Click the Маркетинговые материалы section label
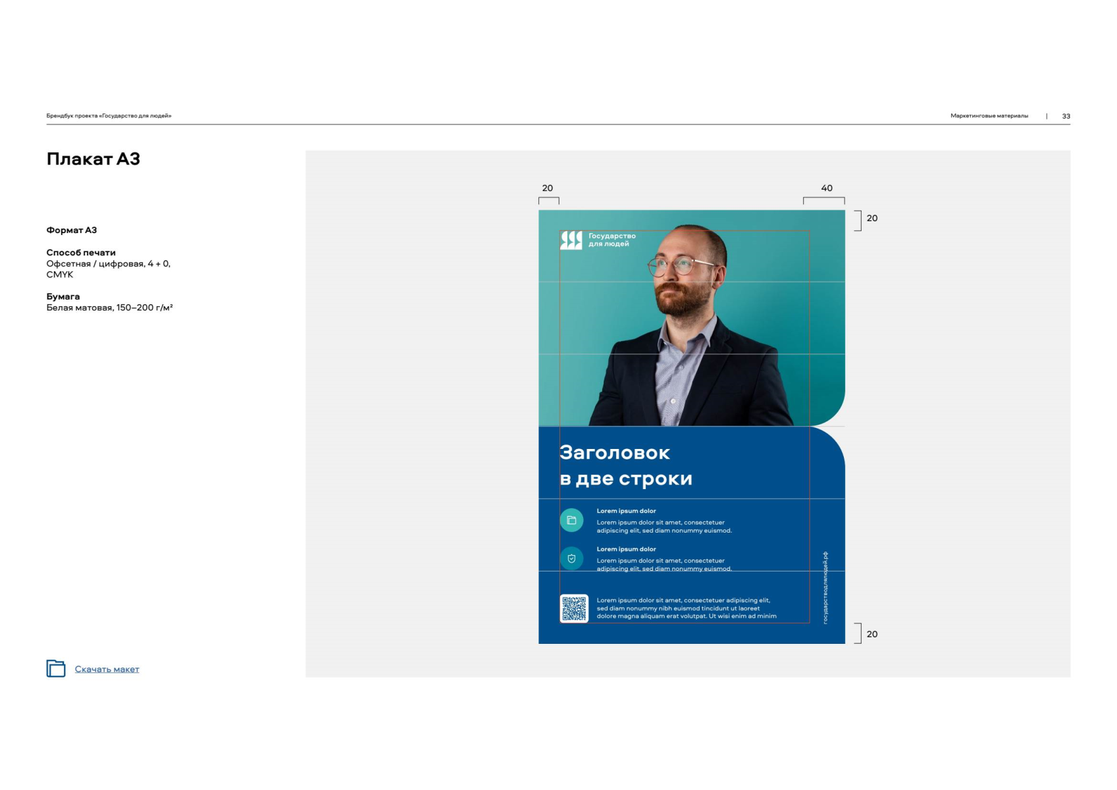The width and height of the screenshot is (1117, 790). click(989, 116)
